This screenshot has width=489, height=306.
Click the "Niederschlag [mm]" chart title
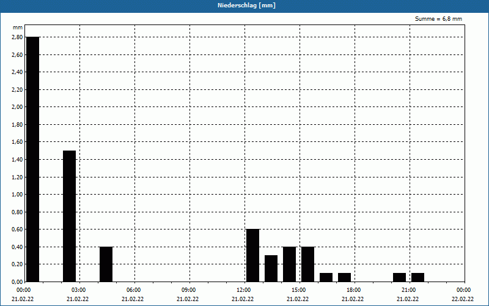pos(246,6)
